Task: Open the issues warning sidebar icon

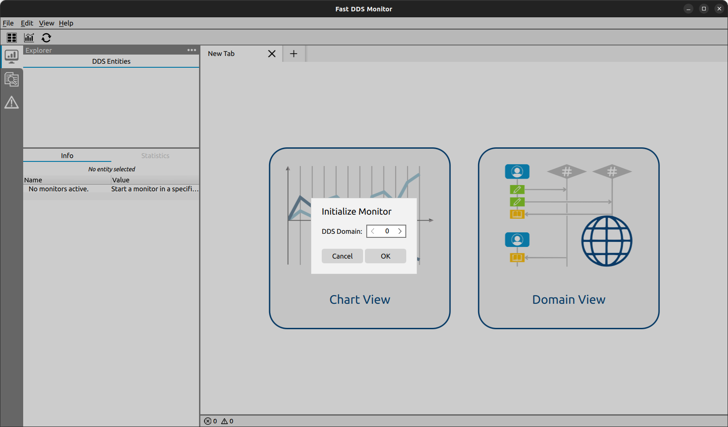Action: coord(11,102)
